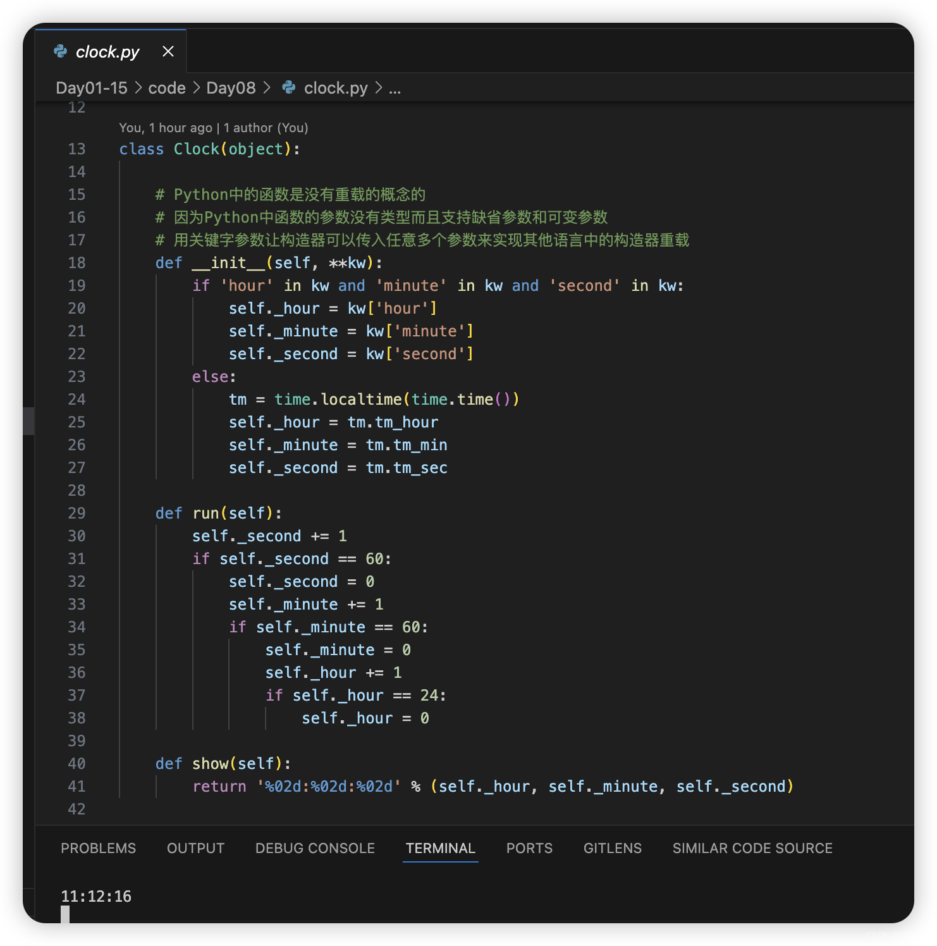This screenshot has width=937, height=946.
Task: Expand the Day01-15 breadcrumb entry
Action: tap(92, 88)
